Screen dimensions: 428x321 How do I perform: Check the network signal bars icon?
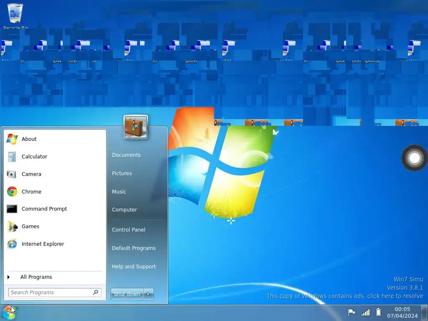(365, 312)
